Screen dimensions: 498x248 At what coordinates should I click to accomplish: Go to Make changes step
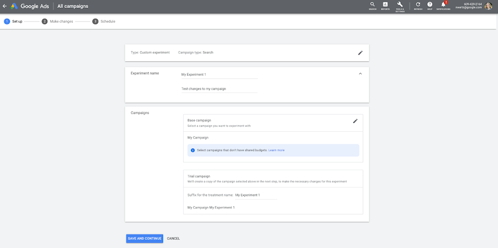tap(57, 21)
